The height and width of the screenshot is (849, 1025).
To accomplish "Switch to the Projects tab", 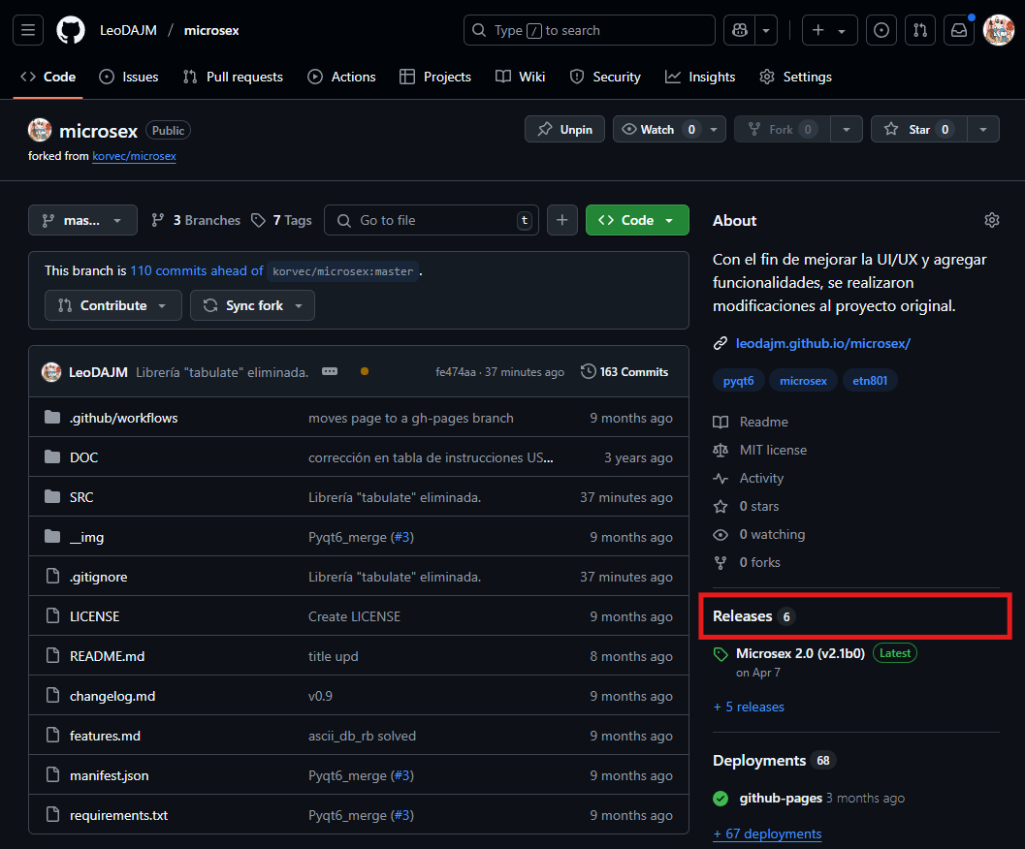I will click(435, 78).
